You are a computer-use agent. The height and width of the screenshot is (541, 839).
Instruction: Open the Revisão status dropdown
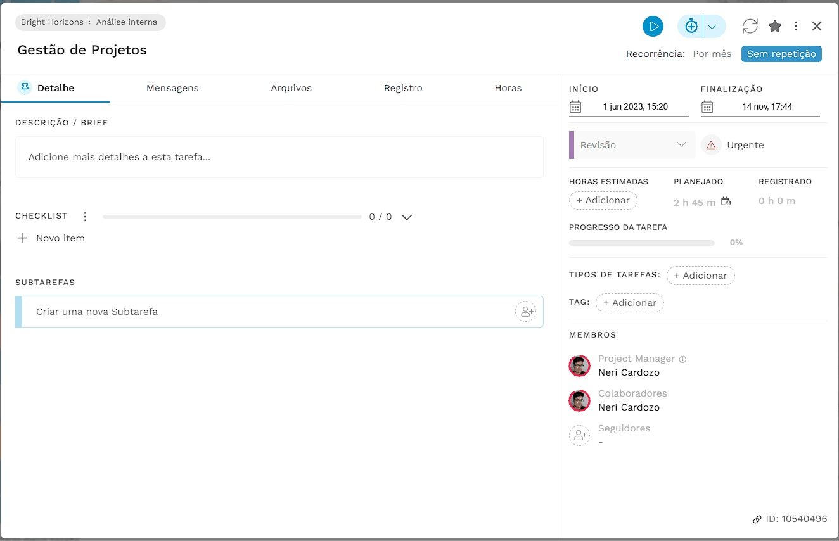634,145
